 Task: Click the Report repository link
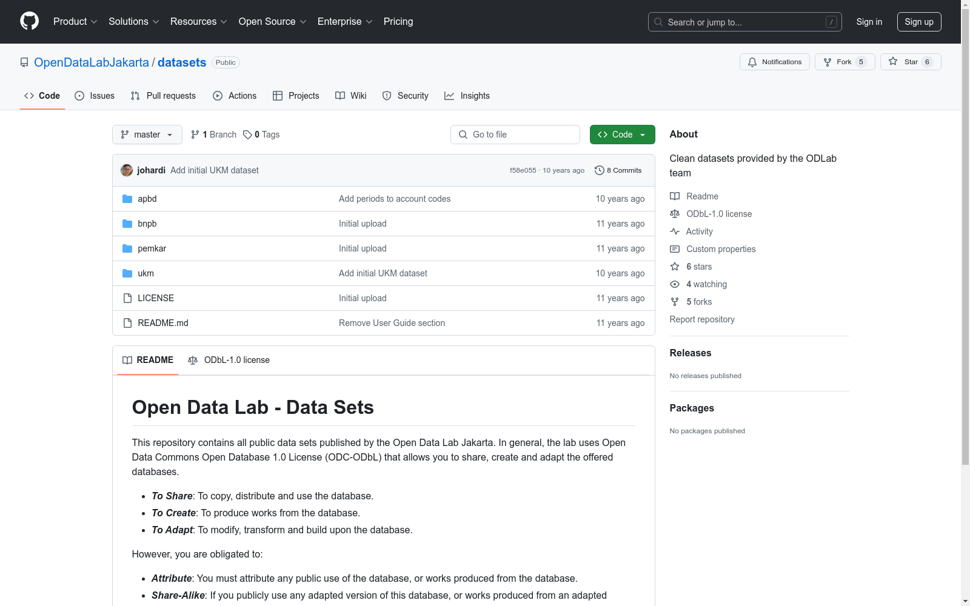[x=702, y=319]
